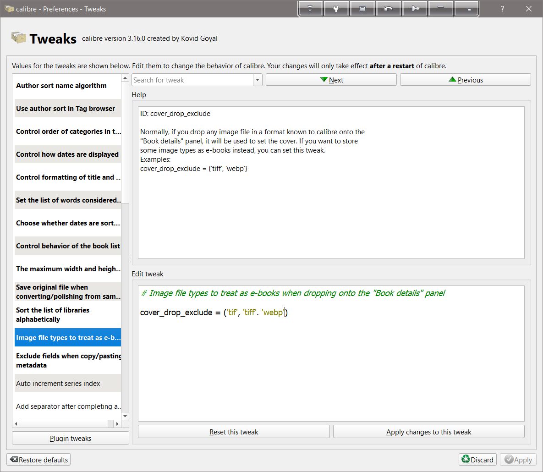Screen dimensions: 543x472
Task: Go to Next search match
Action: point(331,80)
